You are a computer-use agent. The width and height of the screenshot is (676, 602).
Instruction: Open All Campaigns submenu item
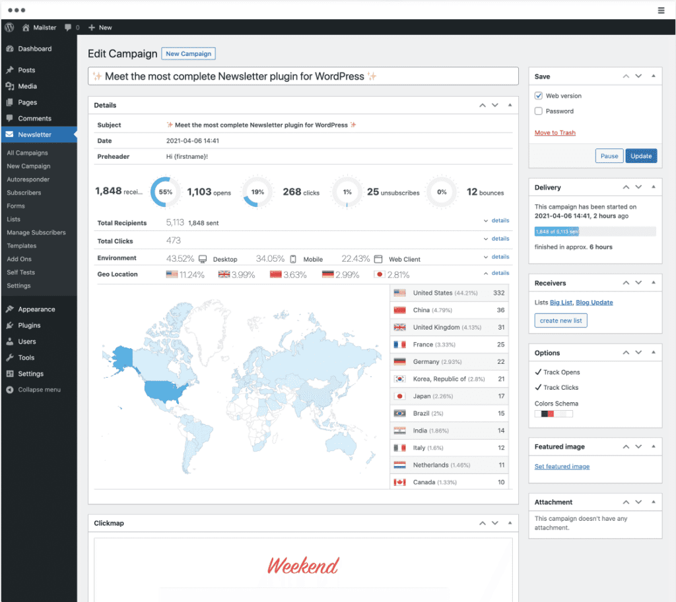(27, 153)
